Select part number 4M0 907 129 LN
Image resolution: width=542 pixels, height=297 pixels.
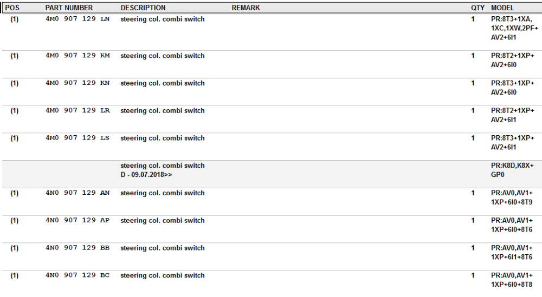pos(78,19)
